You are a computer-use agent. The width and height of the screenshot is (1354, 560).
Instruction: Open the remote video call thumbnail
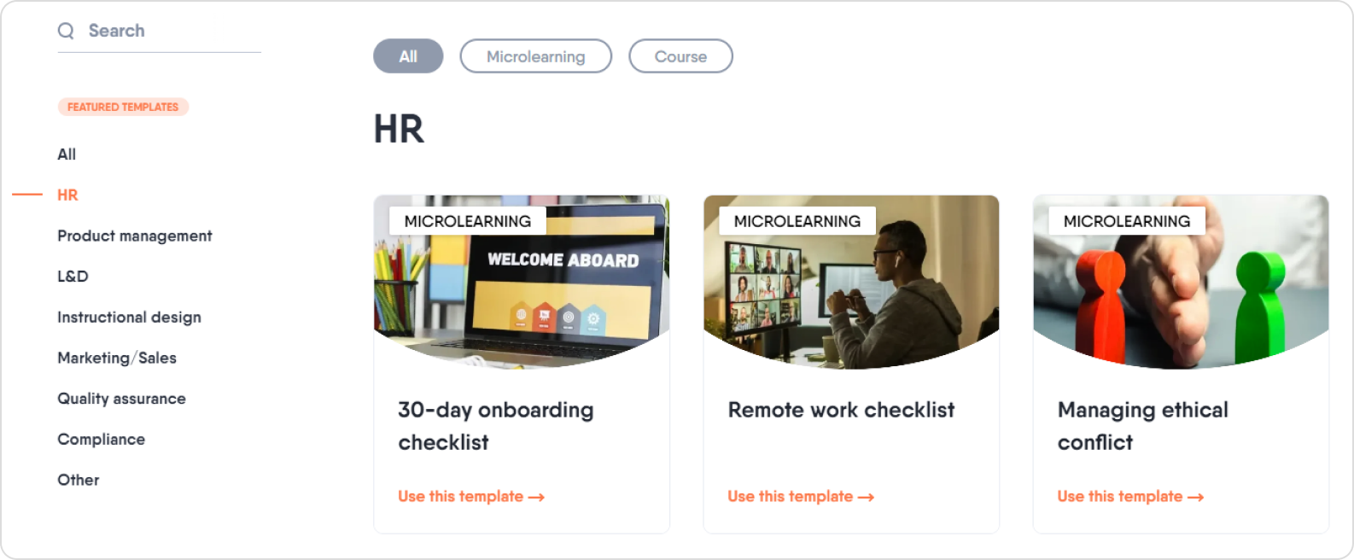click(851, 283)
